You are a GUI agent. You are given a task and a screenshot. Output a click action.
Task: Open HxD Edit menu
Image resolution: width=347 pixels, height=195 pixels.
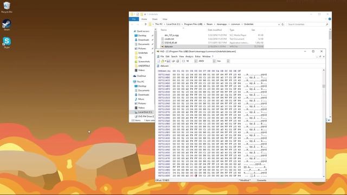click(168, 56)
